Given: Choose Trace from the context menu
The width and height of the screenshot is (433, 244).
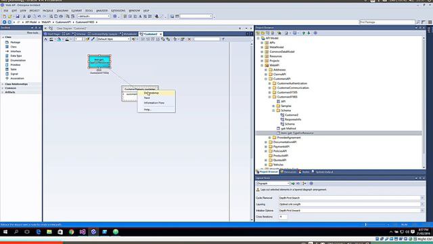Looking at the screenshot, I should pos(156,98).
